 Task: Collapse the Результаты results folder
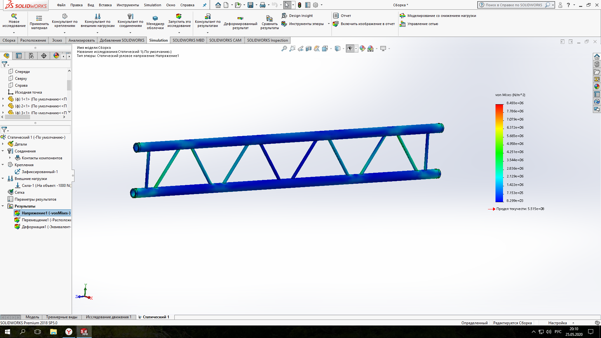[3, 206]
